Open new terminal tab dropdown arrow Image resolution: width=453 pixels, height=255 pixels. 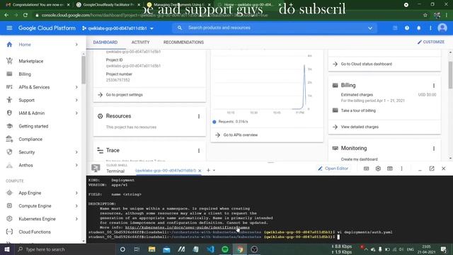pyautogui.click(x=214, y=171)
